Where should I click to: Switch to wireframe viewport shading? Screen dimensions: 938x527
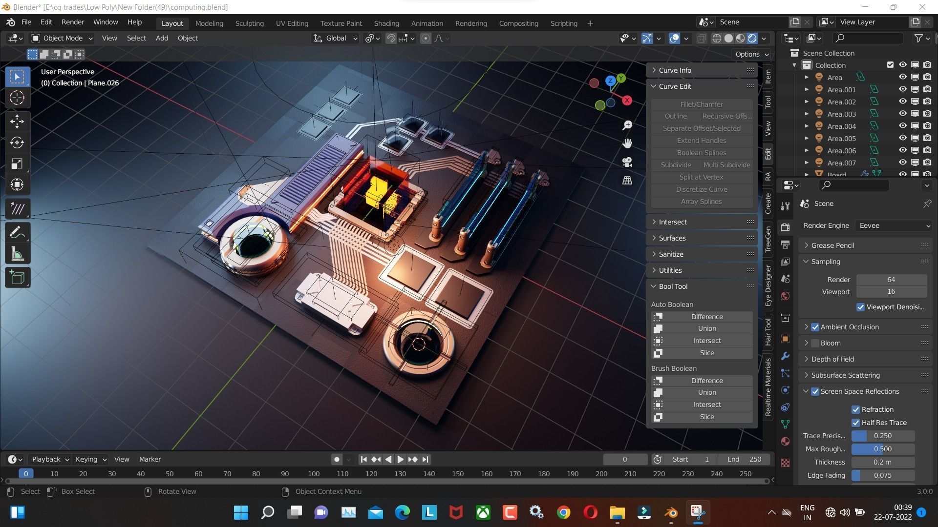[x=717, y=38]
